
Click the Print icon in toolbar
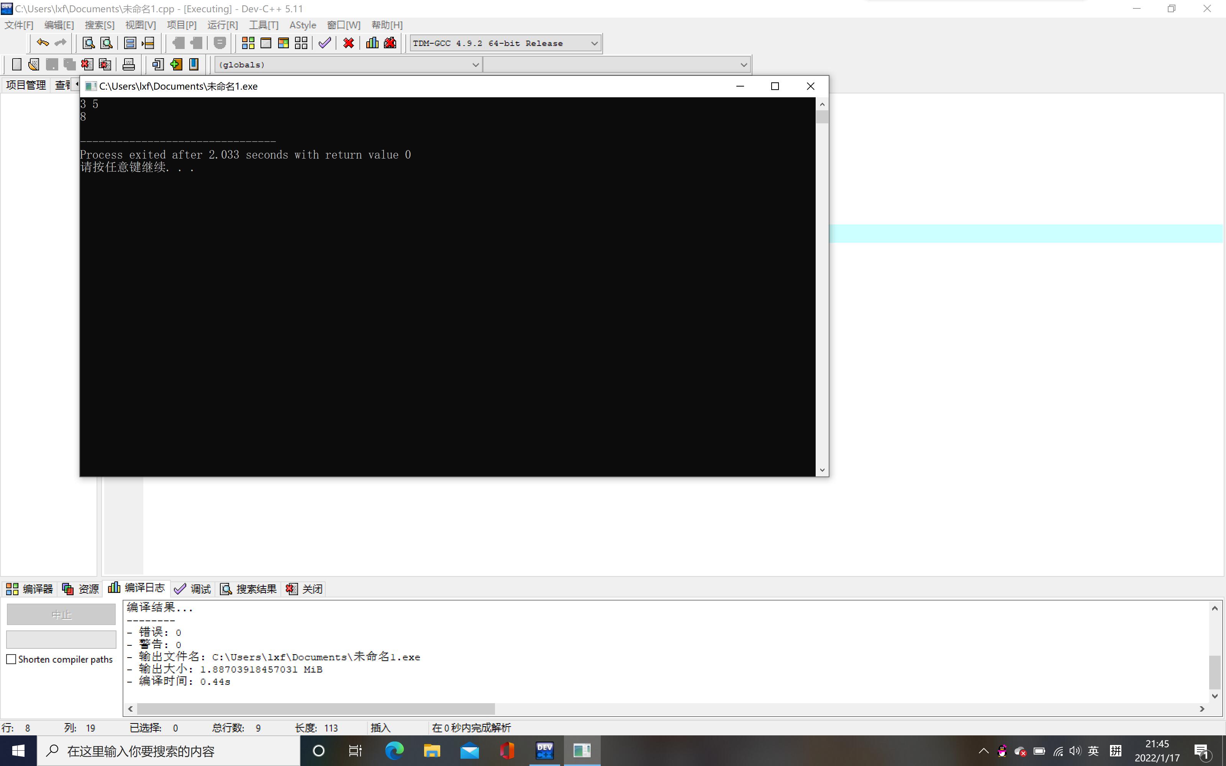point(129,64)
